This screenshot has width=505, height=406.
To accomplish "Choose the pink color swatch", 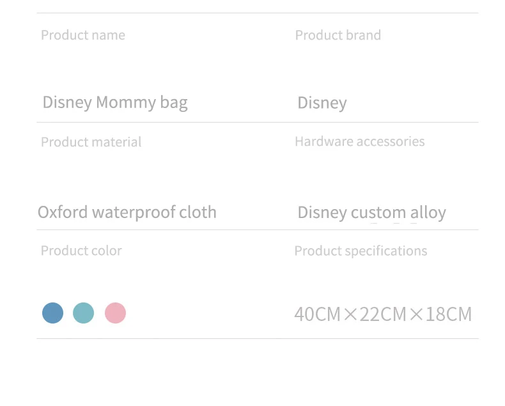I will coord(115,313).
